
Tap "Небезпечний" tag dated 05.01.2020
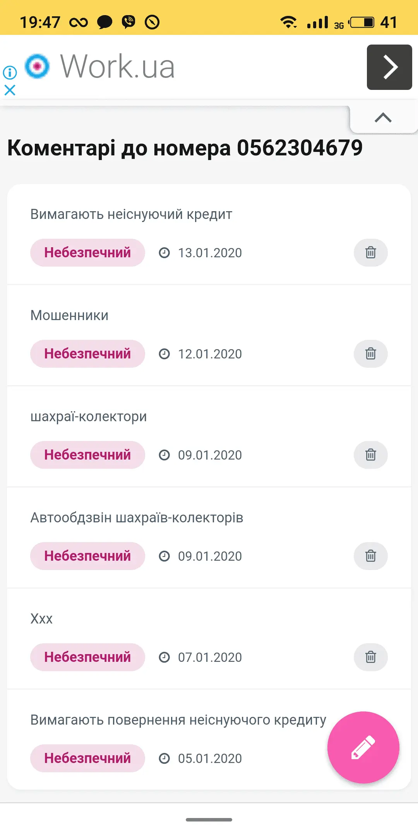pos(87,758)
